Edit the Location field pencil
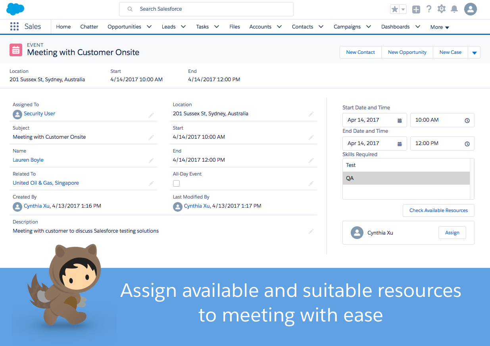Screen dimensions: 490x346 (311, 114)
